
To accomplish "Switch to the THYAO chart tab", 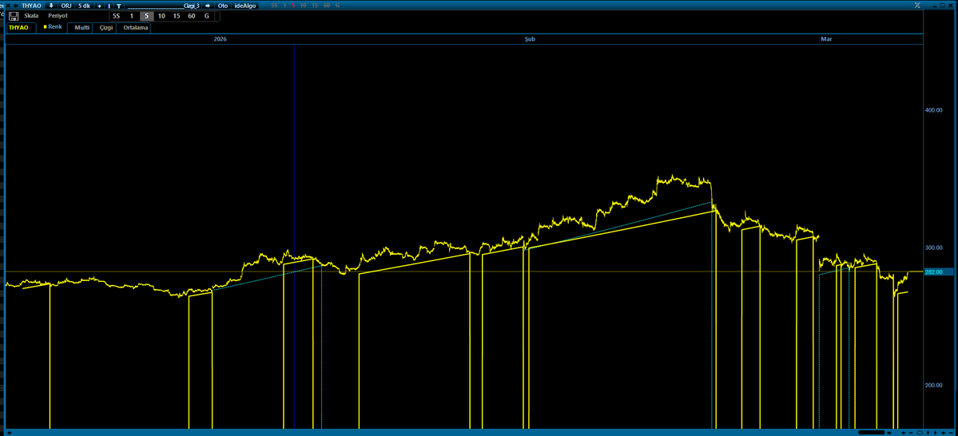I will point(22,27).
